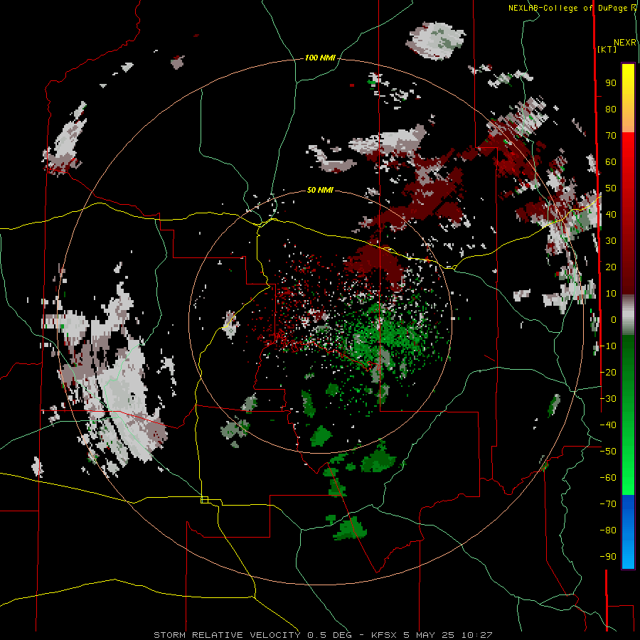Click the "-20" velocity scale label
Viewport: 640px width, 640px height.
(x=608, y=372)
